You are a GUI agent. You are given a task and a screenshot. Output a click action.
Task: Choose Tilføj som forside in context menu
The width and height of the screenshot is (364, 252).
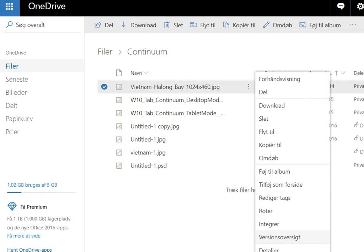293,185
